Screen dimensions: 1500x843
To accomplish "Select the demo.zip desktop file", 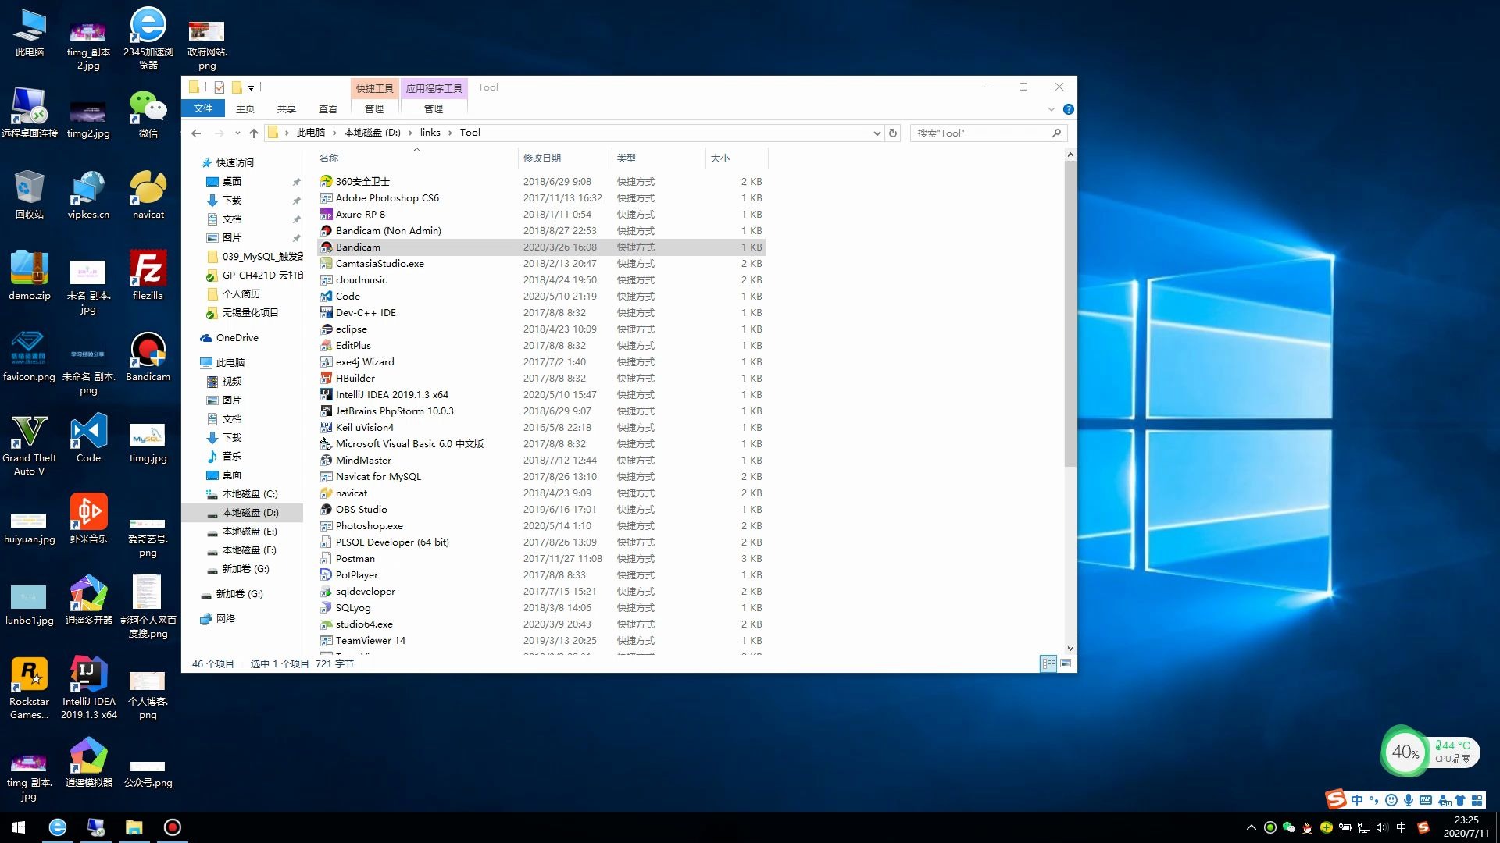I will point(30,276).
